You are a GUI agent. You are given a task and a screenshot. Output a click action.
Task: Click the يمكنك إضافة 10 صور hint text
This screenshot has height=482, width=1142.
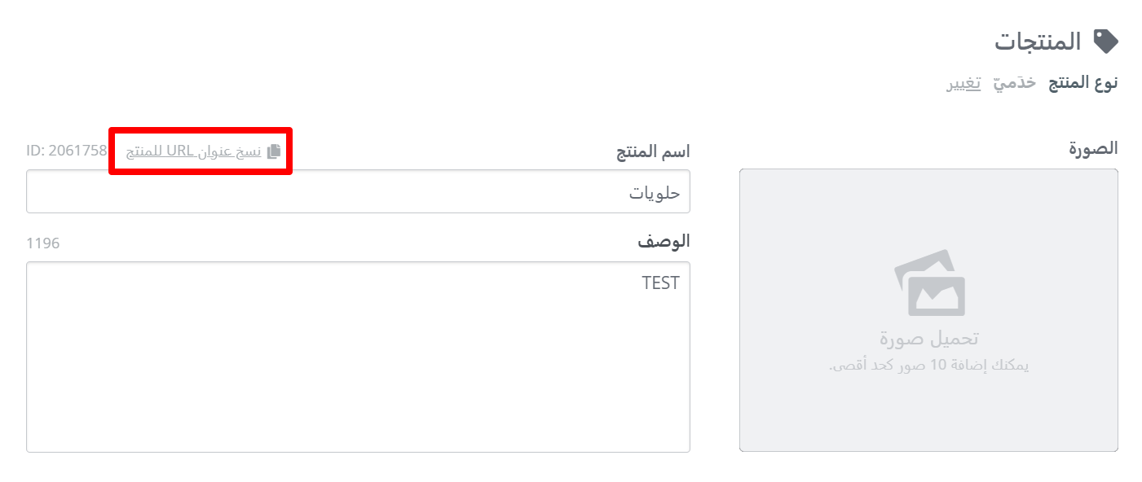[x=928, y=366]
